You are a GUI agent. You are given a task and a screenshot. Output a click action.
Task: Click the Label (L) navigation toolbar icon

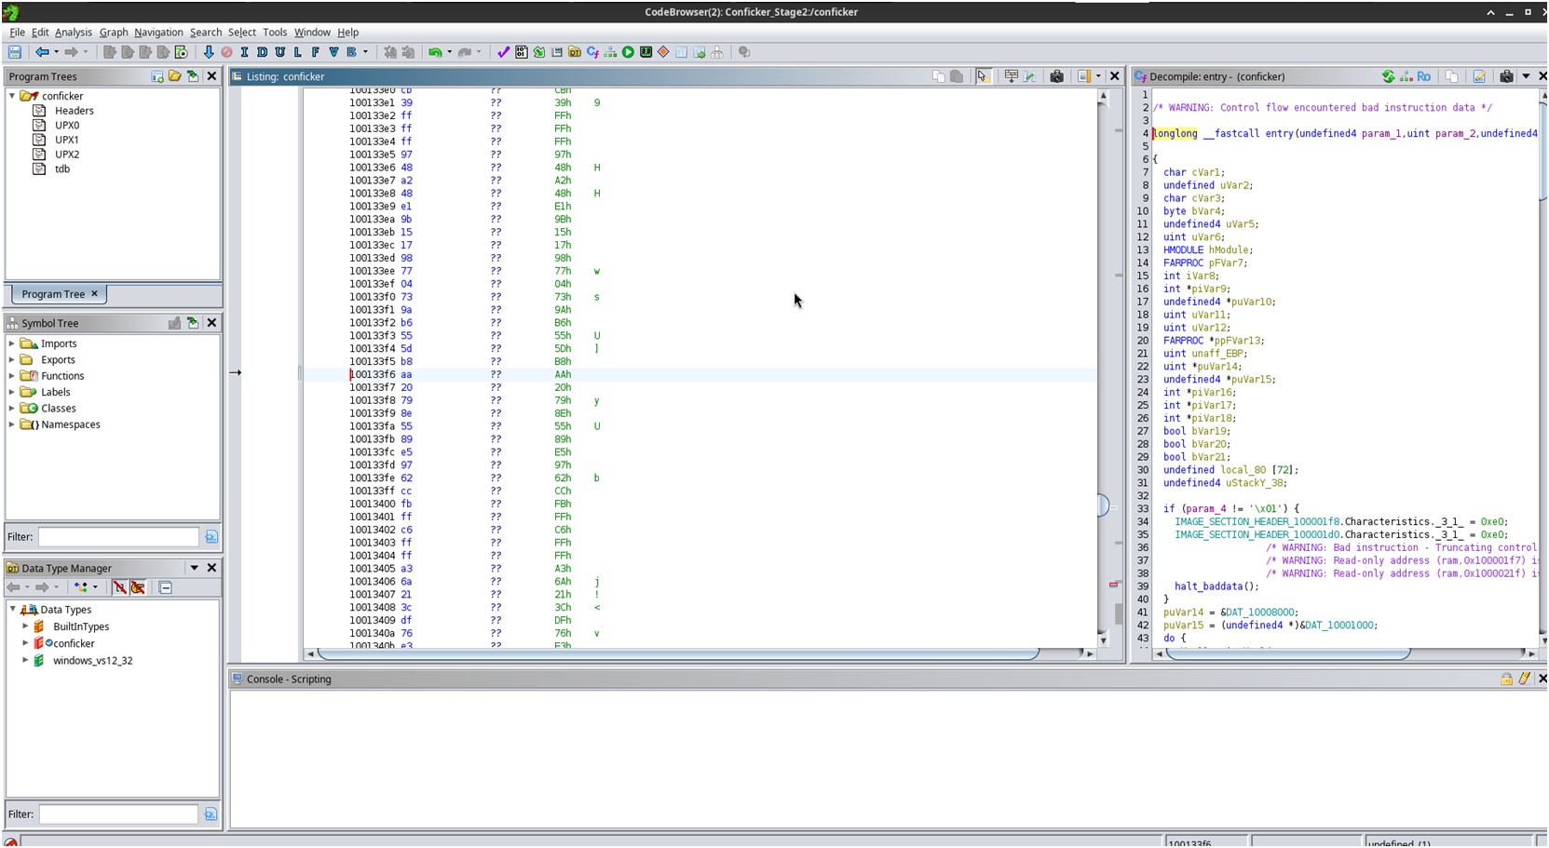pos(298,52)
